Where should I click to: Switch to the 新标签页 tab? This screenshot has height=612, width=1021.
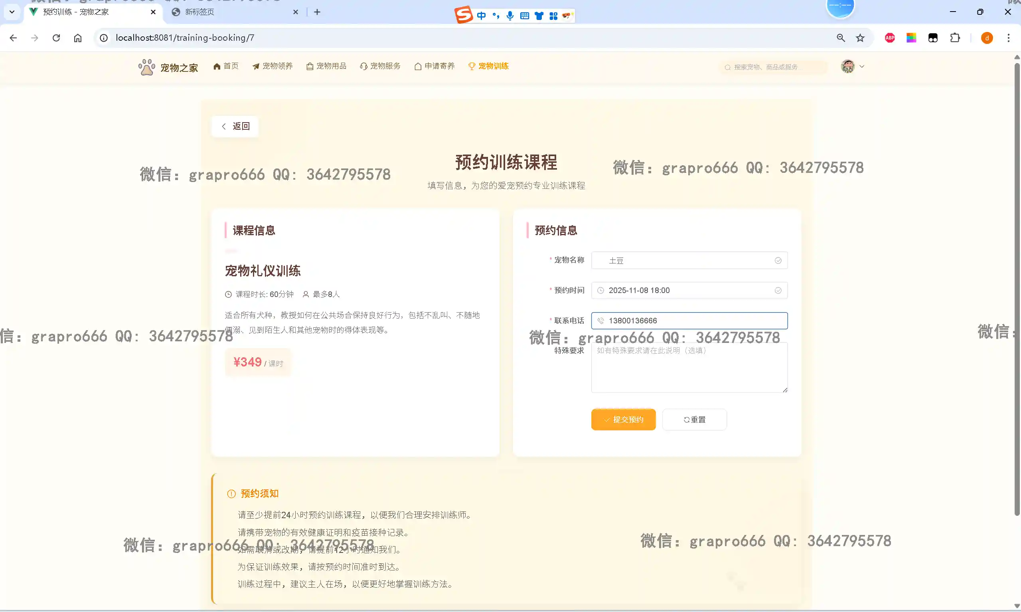(x=200, y=12)
